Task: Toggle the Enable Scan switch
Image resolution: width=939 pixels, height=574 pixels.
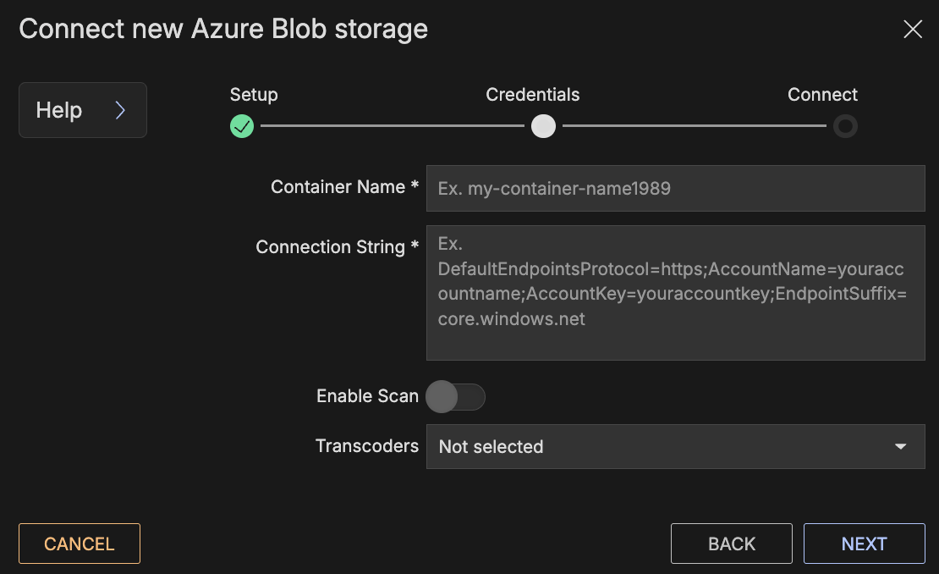Action: tap(455, 396)
